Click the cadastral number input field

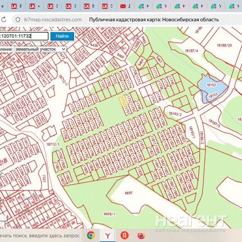[x=24, y=36]
